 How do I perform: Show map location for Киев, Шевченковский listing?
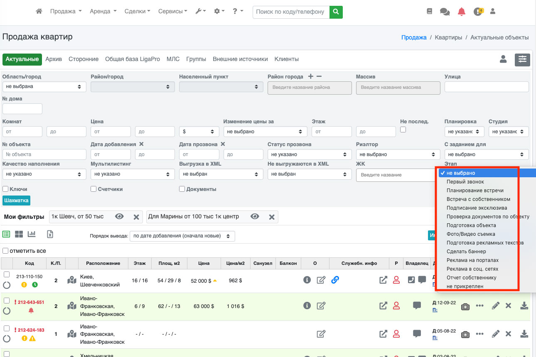(x=72, y=281)
